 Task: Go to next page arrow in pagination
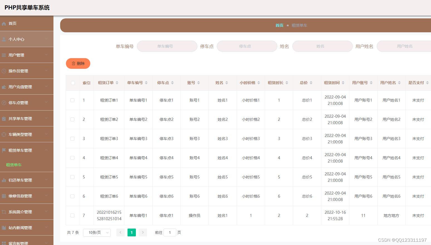[143, 232]
